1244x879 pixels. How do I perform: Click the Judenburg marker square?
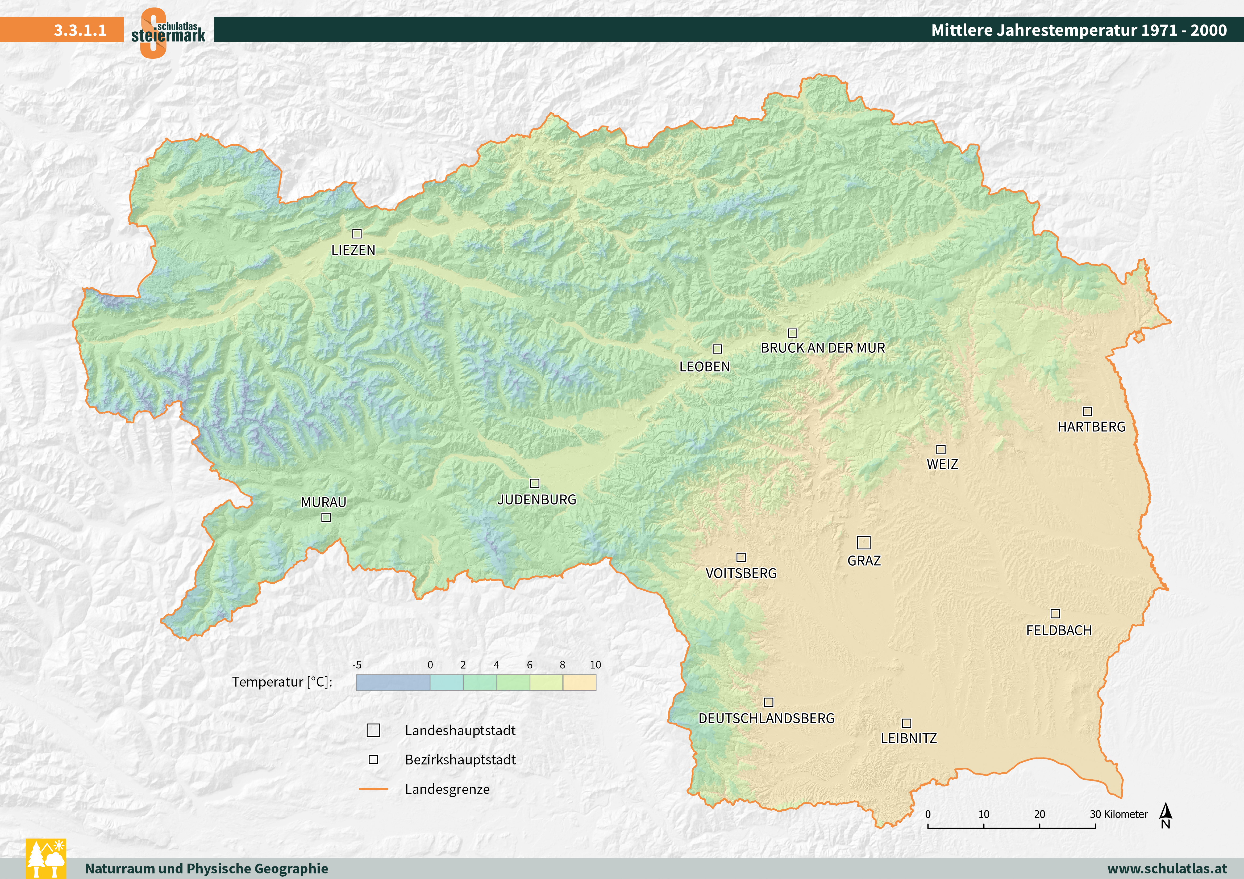(x=534, y=483)
